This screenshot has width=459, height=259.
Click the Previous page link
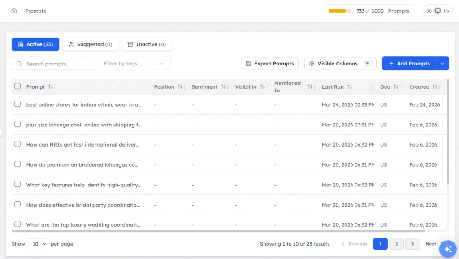point(354,244)
